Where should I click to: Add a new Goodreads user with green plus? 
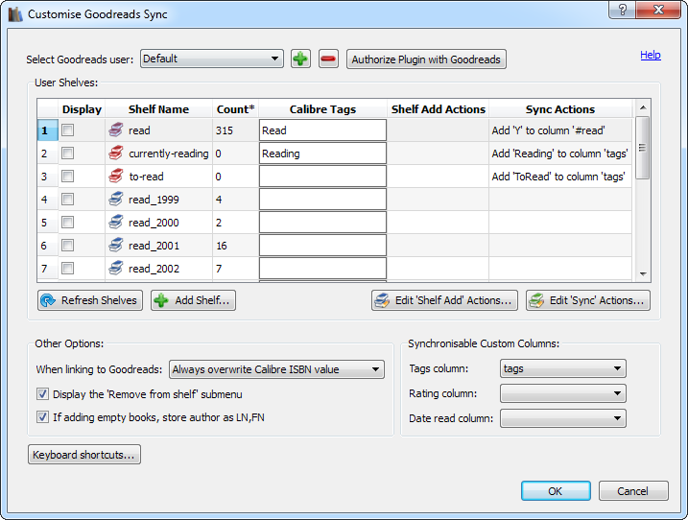300,59
